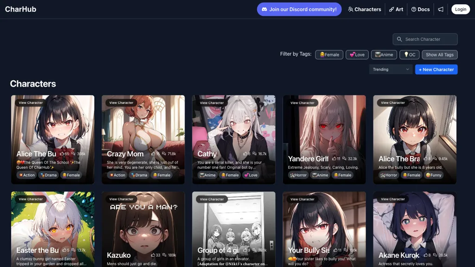The image size is (475, 267).
Task: Select Action tag on Crazy Mom card
Action: click(117, 175)
